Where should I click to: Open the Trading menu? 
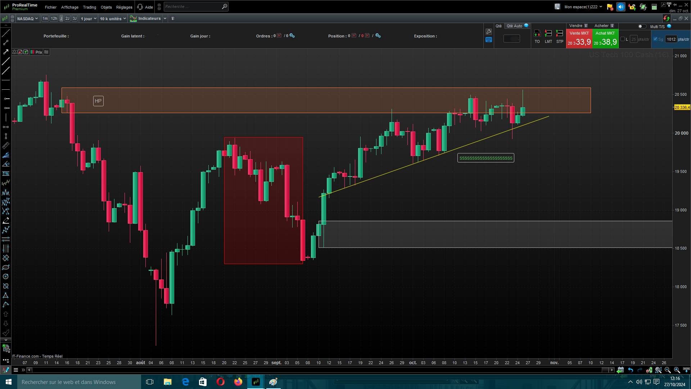[89, 7]
